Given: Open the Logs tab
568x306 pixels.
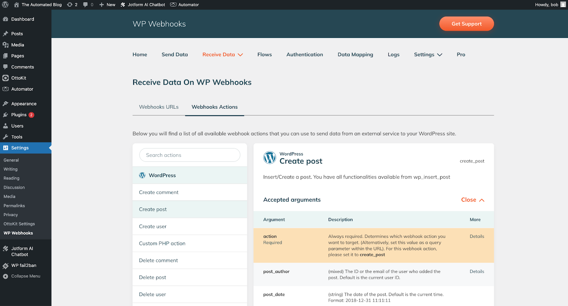Looking at the screenshot, I should [393, 54].
